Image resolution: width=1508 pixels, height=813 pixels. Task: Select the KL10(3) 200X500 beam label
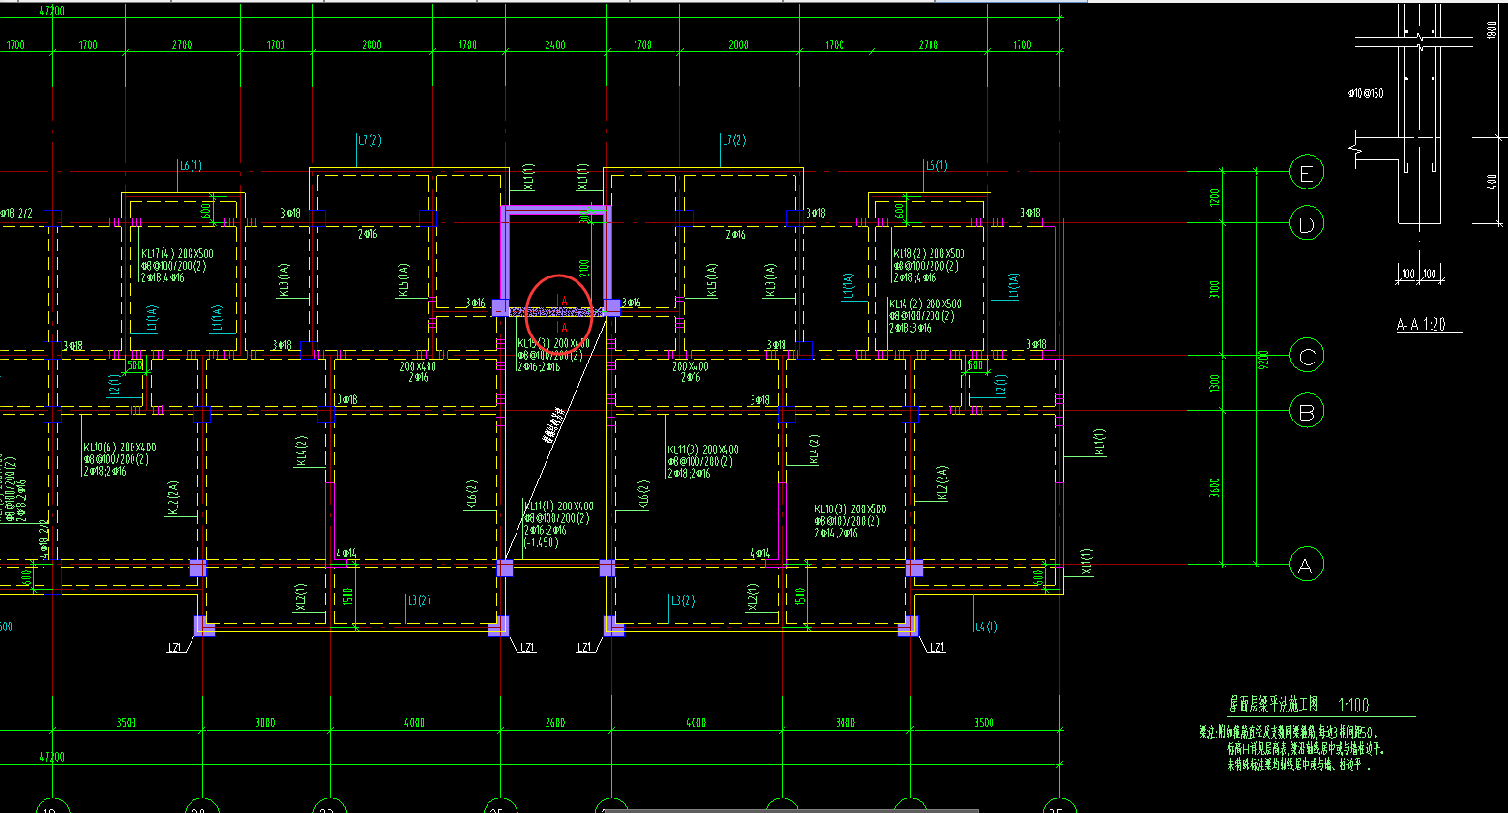pos(850,508)
